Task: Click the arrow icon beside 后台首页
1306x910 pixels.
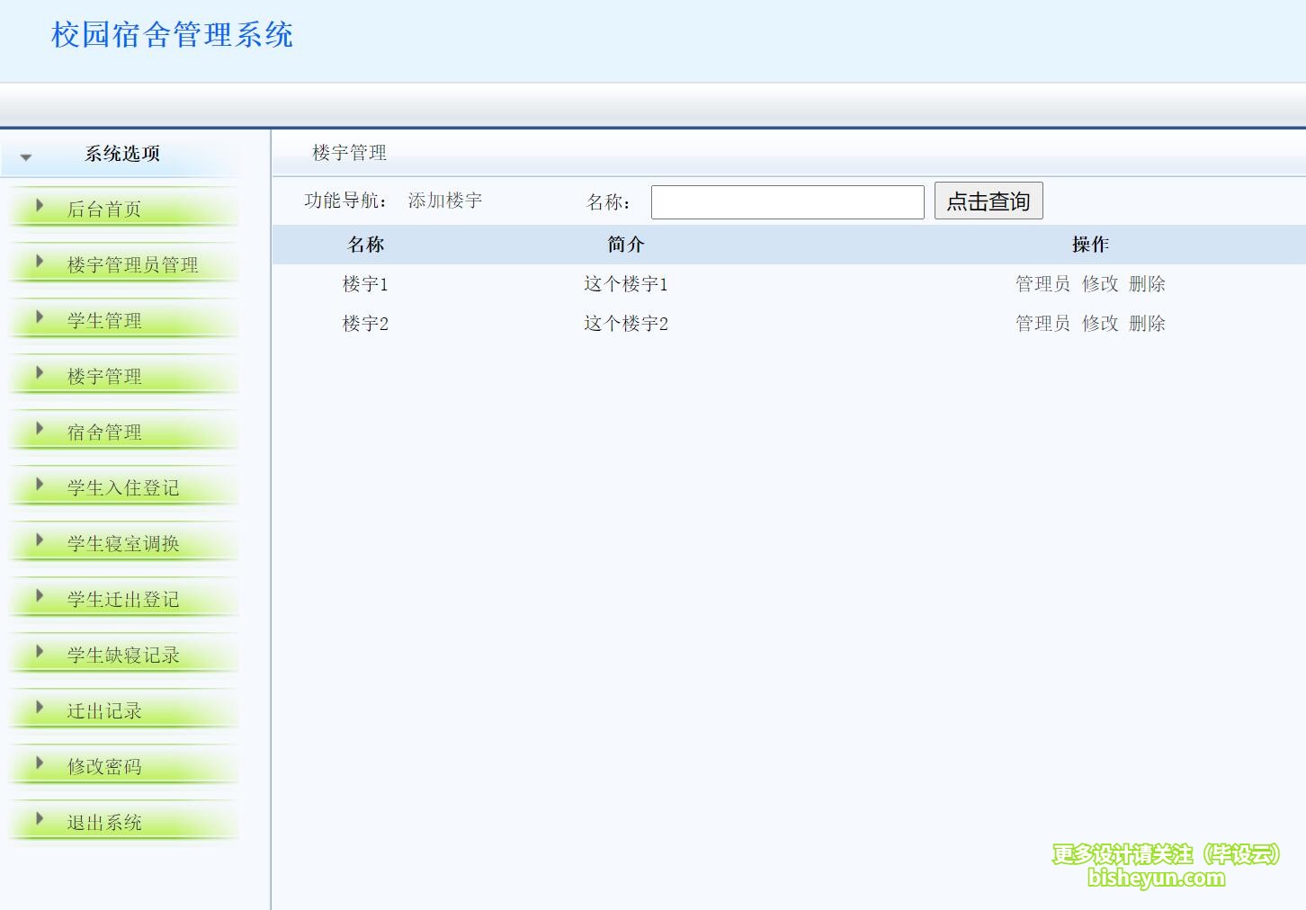Action: pos(39,206)
